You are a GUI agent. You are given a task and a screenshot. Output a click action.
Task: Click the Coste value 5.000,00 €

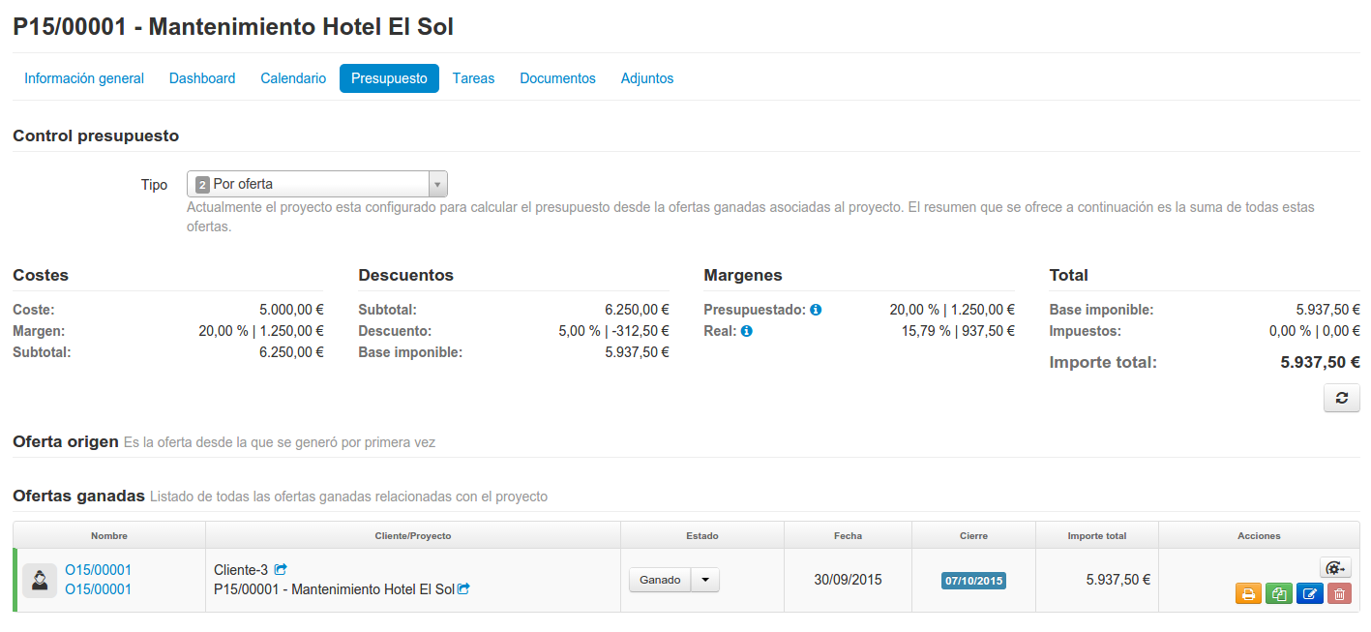click(x=291, y=310)
